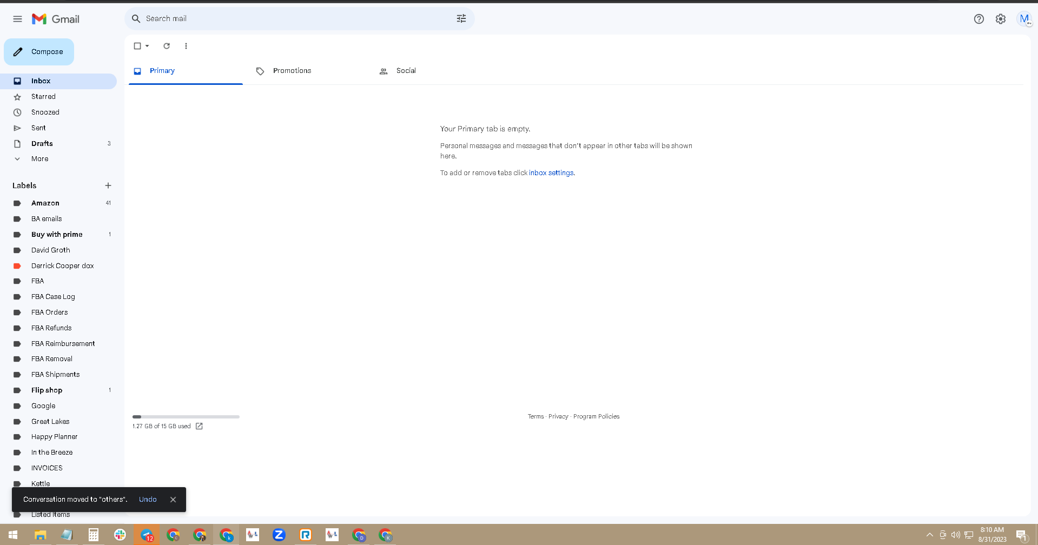Open the Drafts folder
1038x545 pixels.
pyautogui.click(x=58, y=144)
